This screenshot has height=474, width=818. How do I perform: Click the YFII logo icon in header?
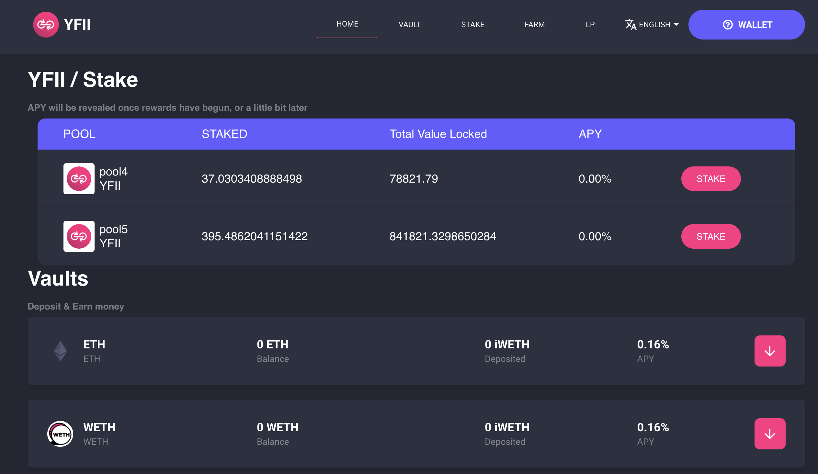point(46,25)
